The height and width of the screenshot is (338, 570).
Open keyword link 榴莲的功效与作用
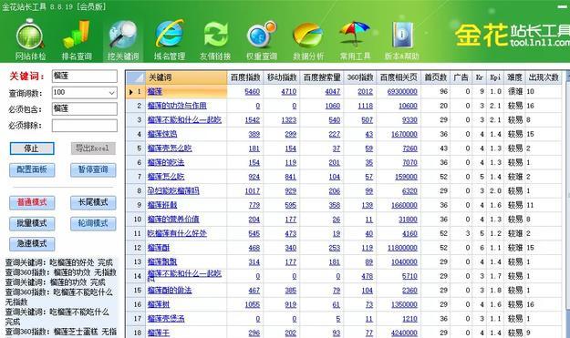click(x=177, y=106)
